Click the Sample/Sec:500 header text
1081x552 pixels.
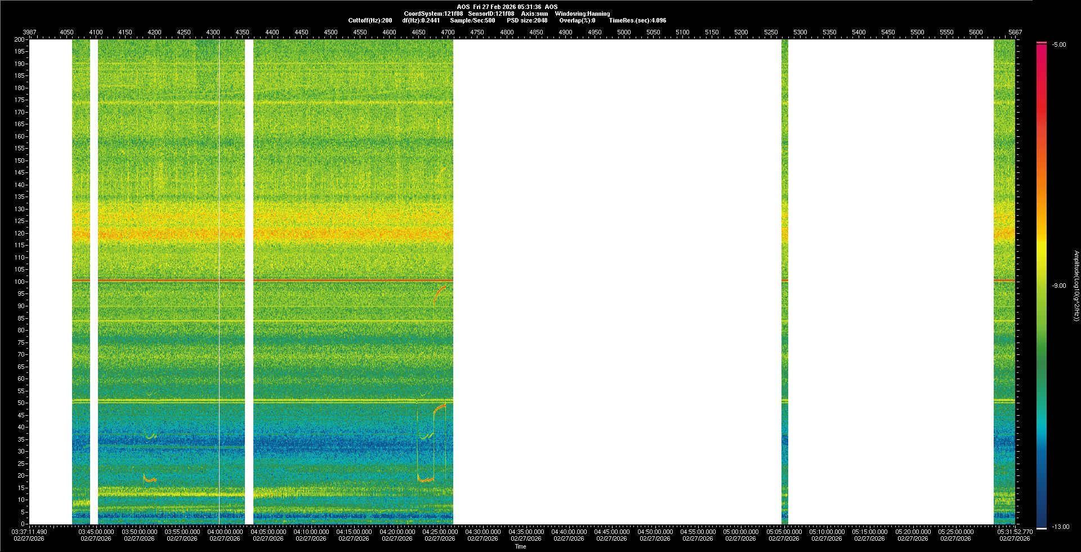coord(472,20)
